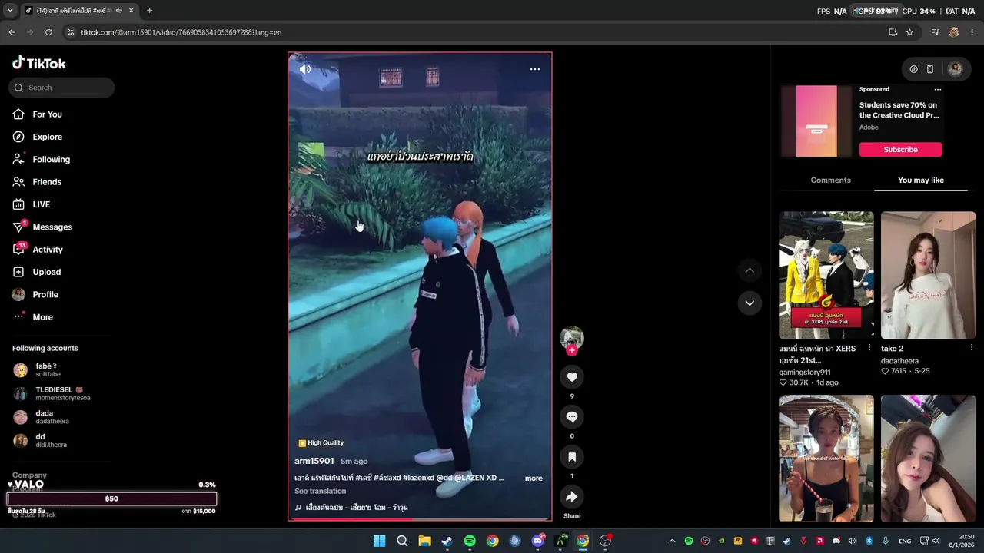Open the dada following account
Screen dimensions: 984x553
pos(41,417)
